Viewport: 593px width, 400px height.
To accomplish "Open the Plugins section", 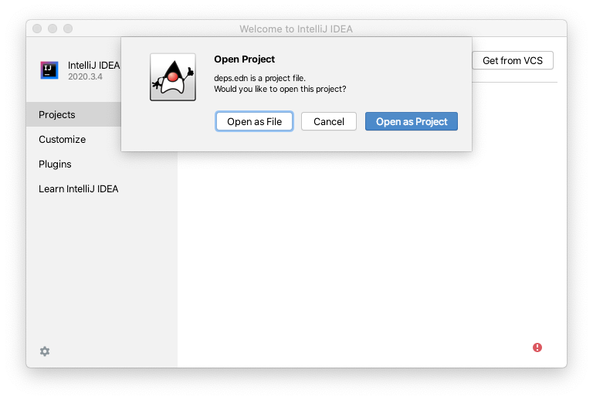I will tap(55, 164).
